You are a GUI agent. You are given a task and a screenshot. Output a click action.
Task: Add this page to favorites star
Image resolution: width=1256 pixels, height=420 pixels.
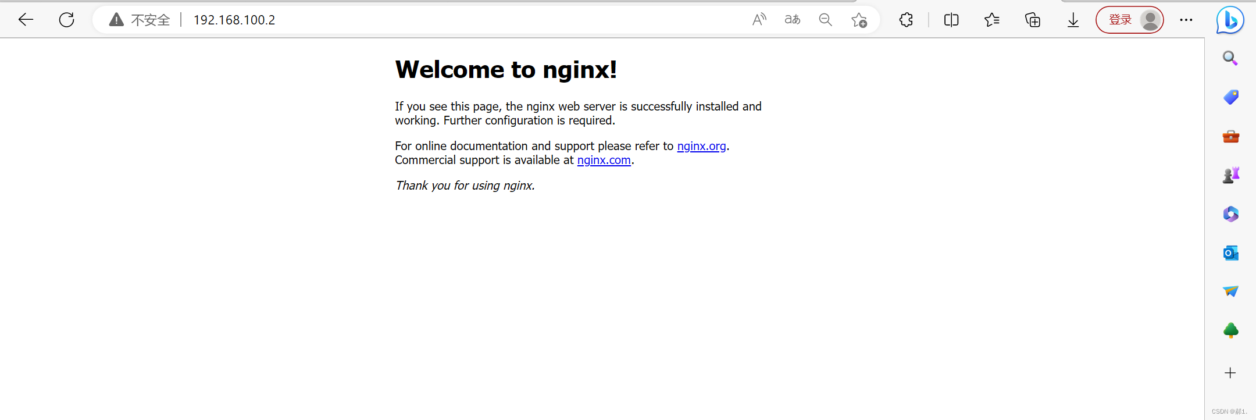tap(859, 20)
